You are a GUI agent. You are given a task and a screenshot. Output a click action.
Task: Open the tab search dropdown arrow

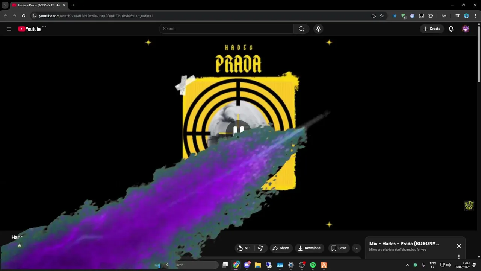5,5
